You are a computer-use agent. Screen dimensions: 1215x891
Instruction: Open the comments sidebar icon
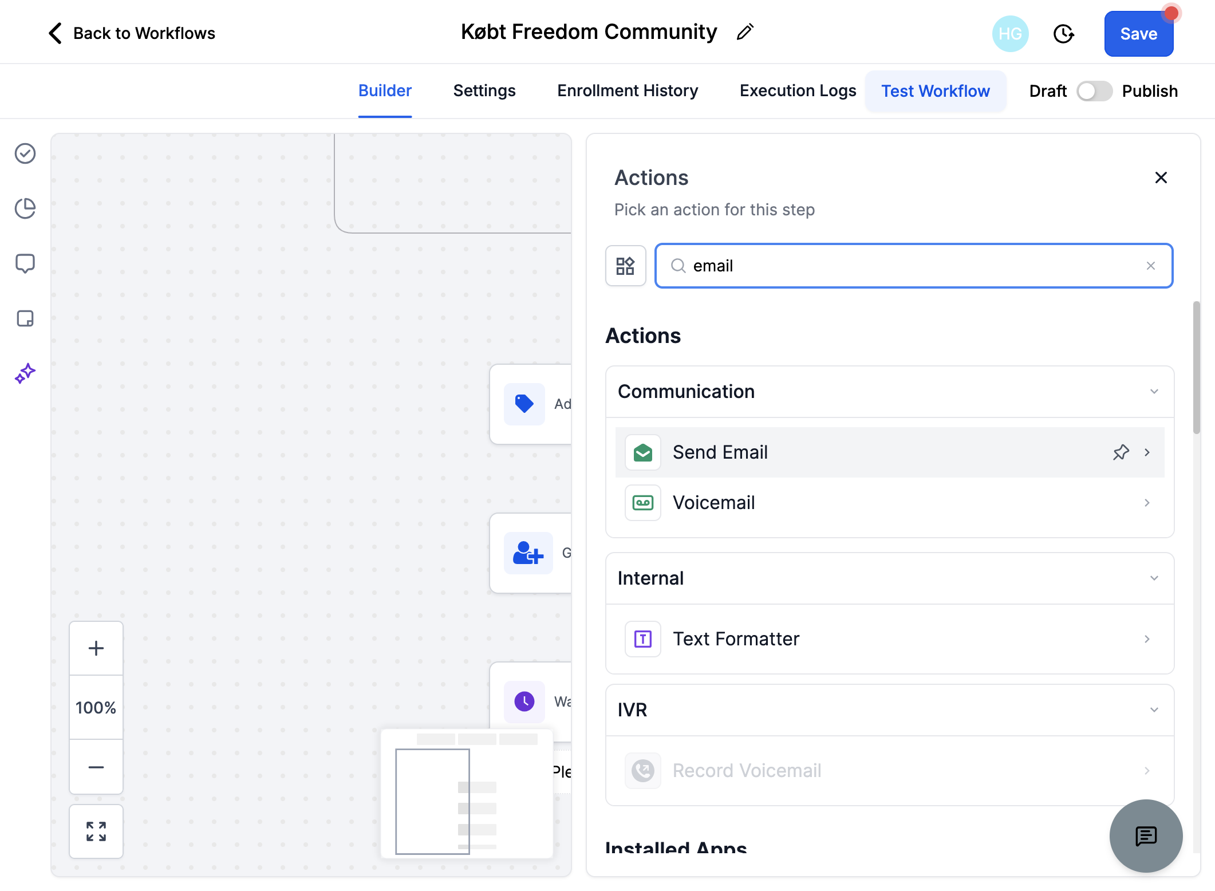[x=25, y=263]
